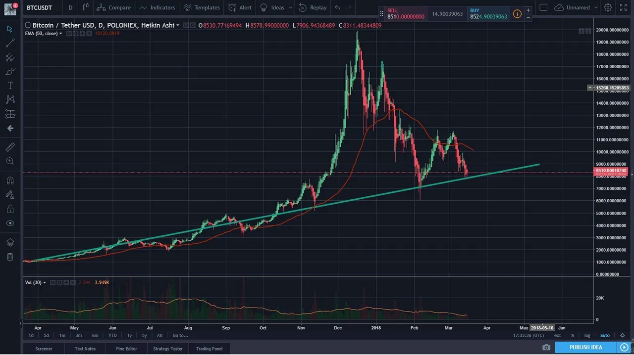Screen dimensions: 634x355
Task: Set time range to 3m
Action: click(78, 335)
